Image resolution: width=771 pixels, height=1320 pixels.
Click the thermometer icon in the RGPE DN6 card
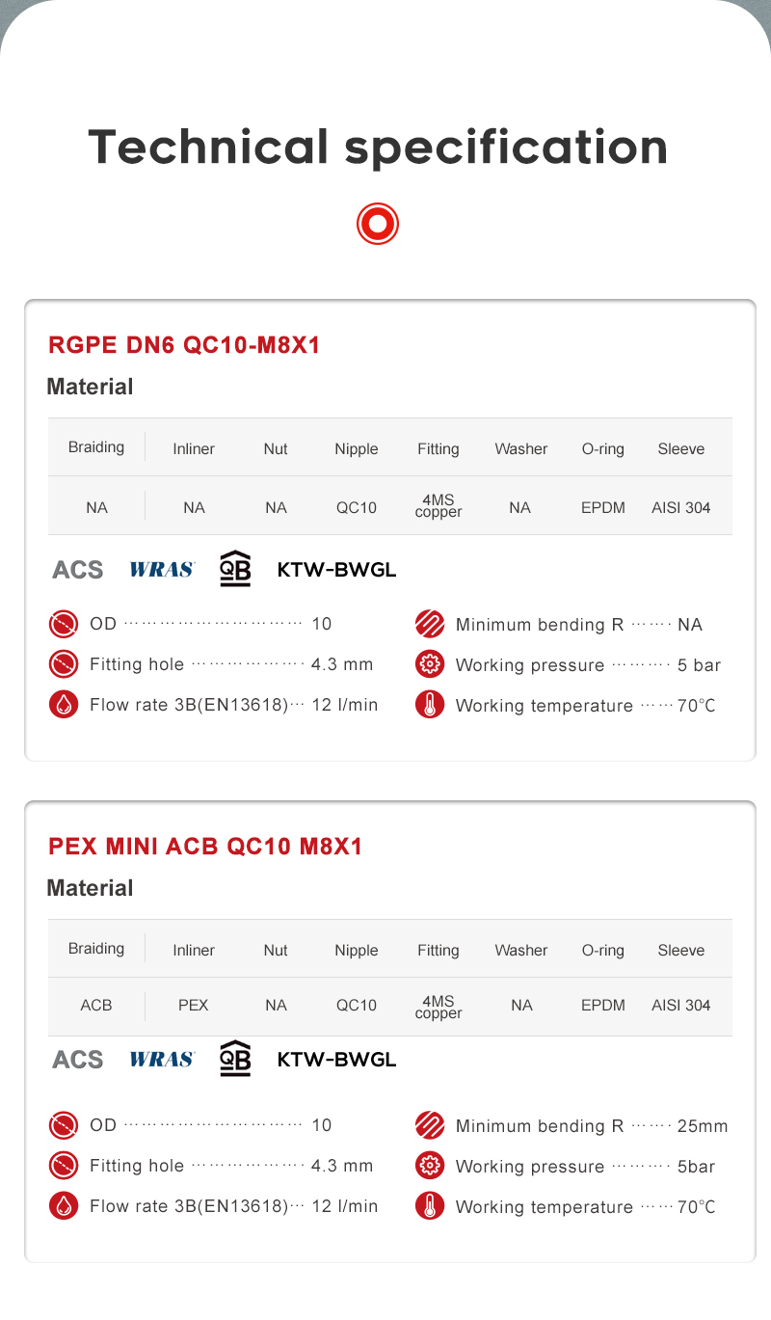click(430, 705)
